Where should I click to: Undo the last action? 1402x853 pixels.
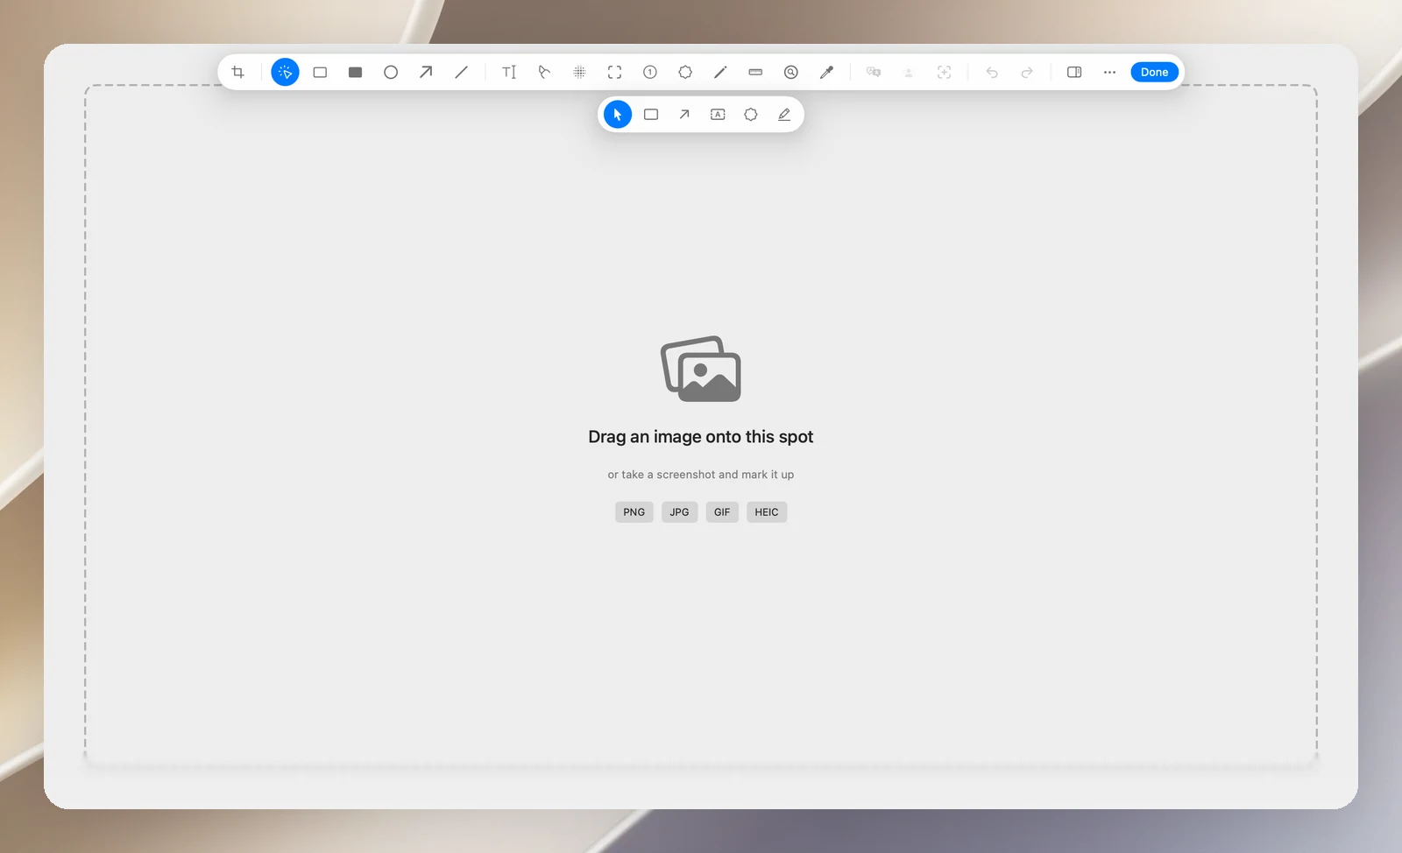click(992, 72)
